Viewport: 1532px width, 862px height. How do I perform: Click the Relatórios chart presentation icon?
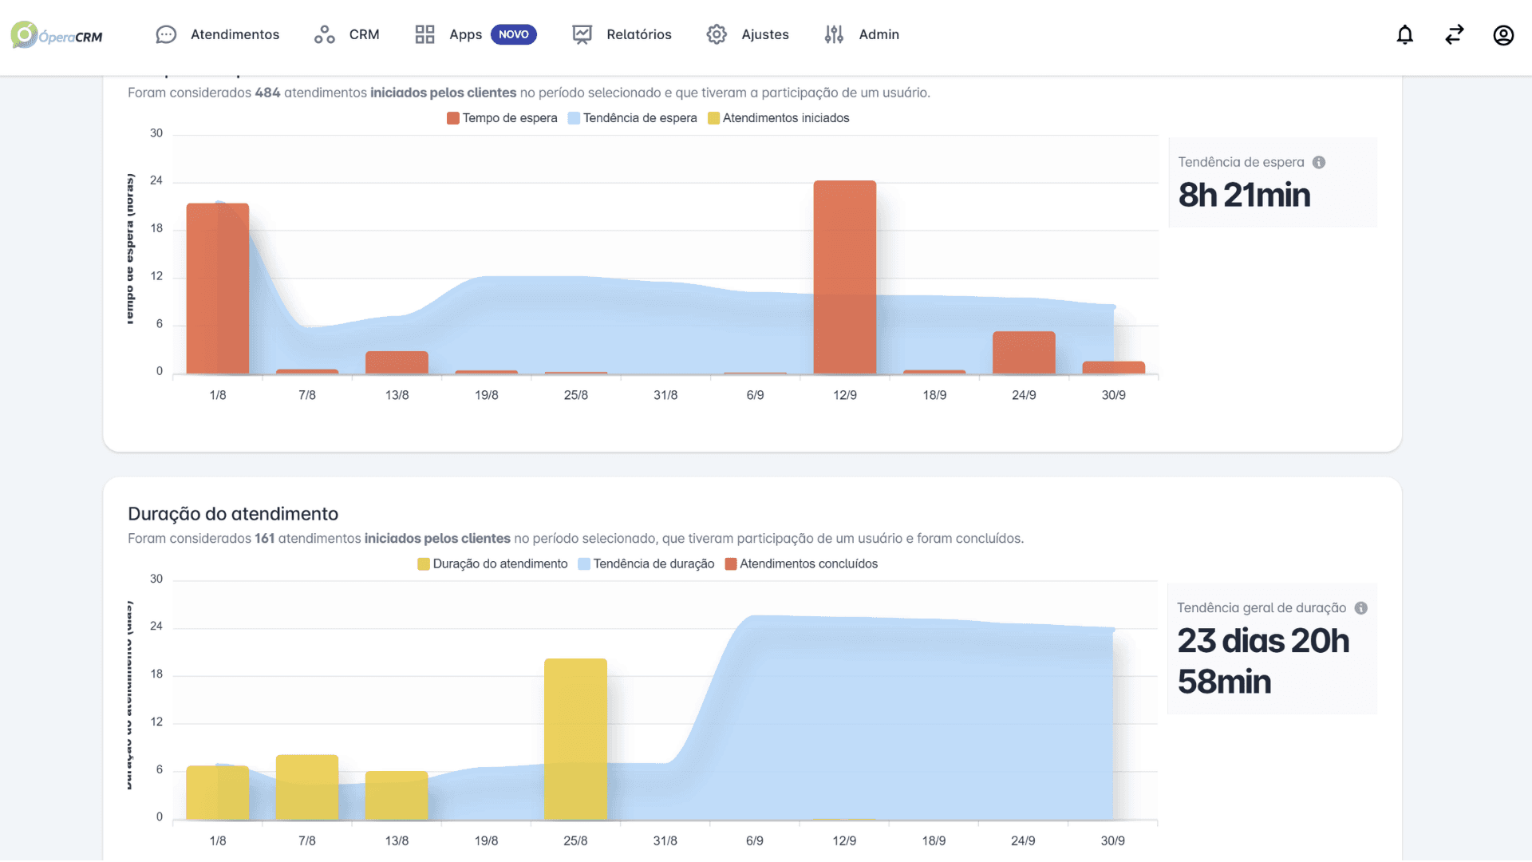coord(582,34)
